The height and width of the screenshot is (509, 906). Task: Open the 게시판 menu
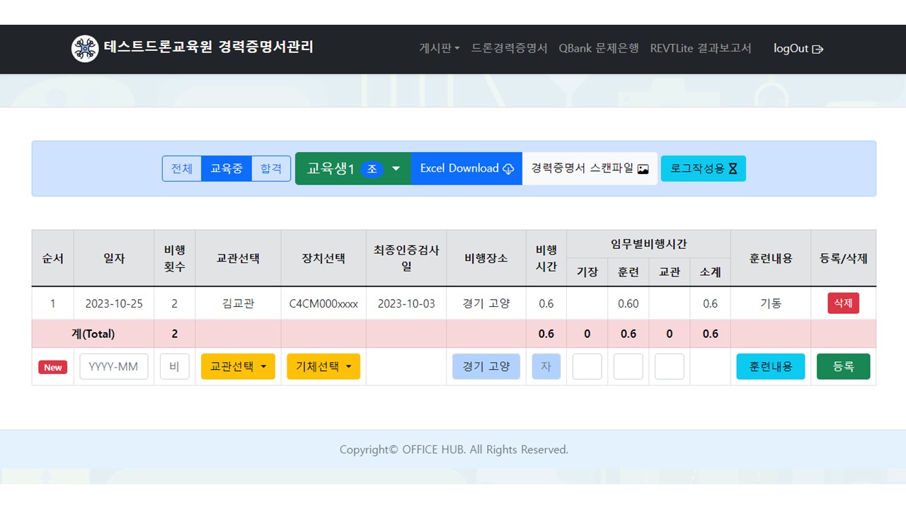439,49
